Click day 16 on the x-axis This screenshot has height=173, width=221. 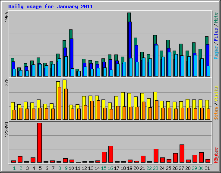click(110, 168)
